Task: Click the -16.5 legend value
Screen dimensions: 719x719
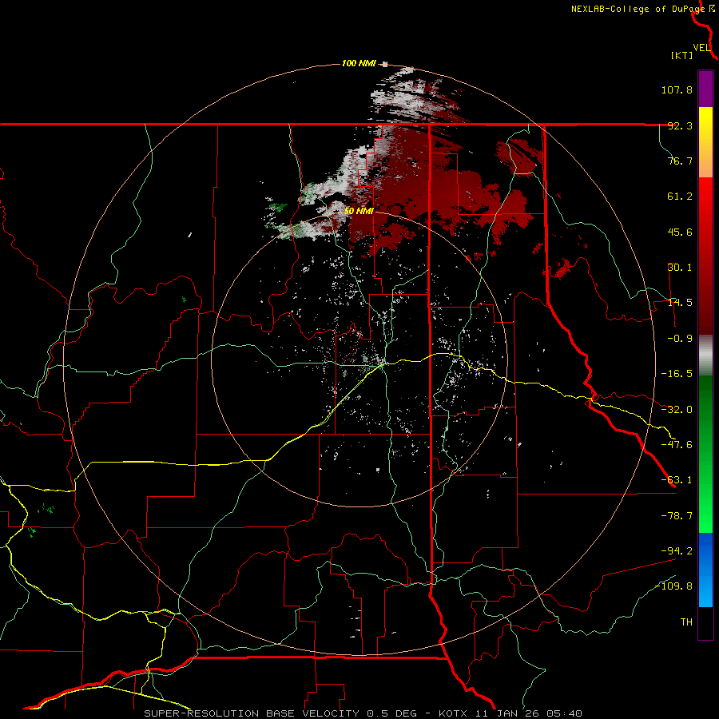Action: (677, 374)
